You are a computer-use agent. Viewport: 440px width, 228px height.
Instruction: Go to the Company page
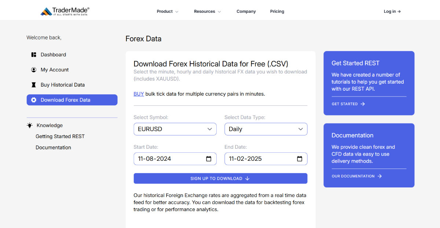(x=246, y=12)
